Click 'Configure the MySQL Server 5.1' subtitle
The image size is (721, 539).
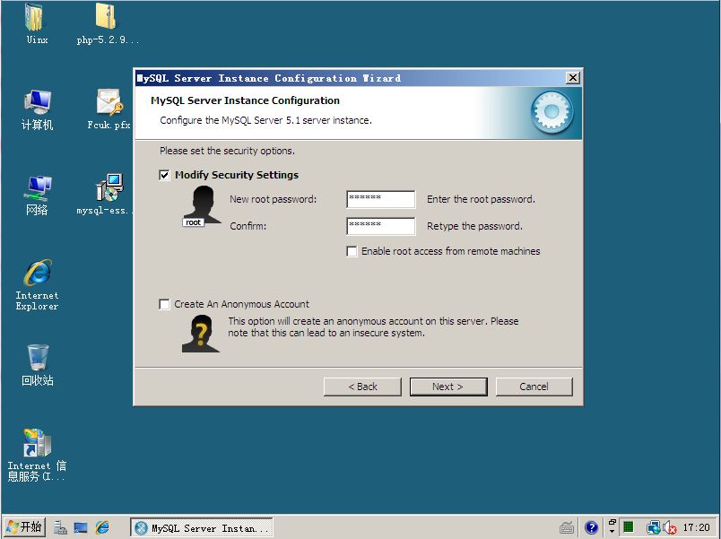click(x=265, y=120)
